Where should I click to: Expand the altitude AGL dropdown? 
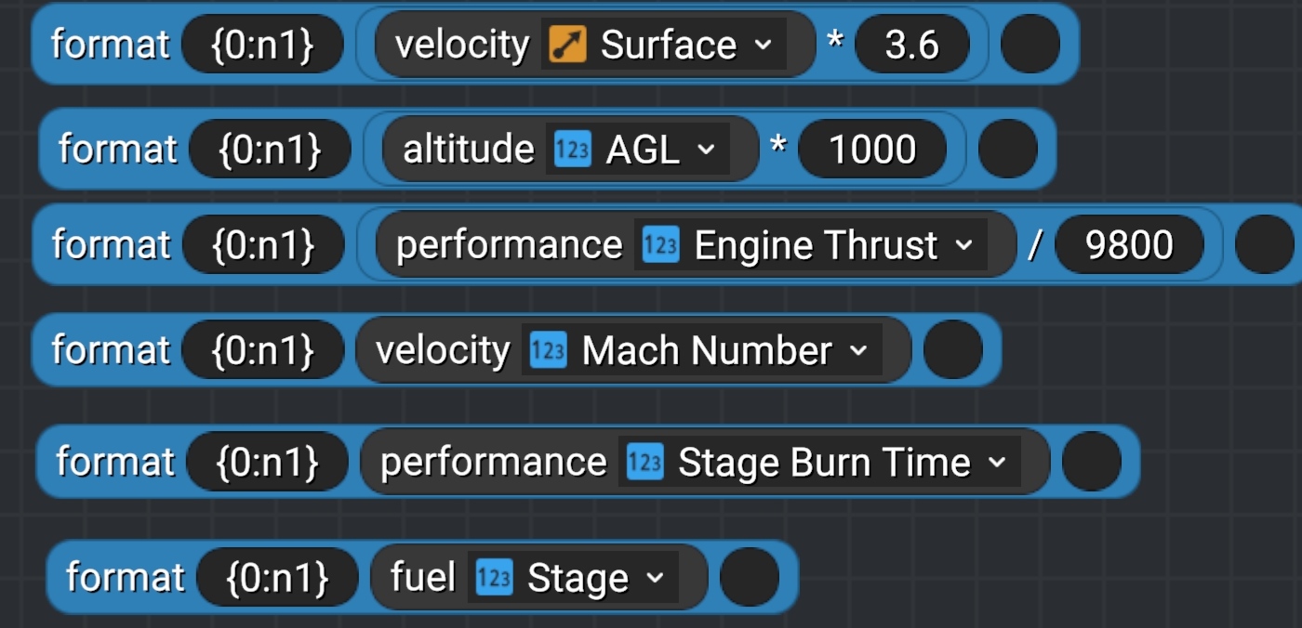(x=706, y=149)
